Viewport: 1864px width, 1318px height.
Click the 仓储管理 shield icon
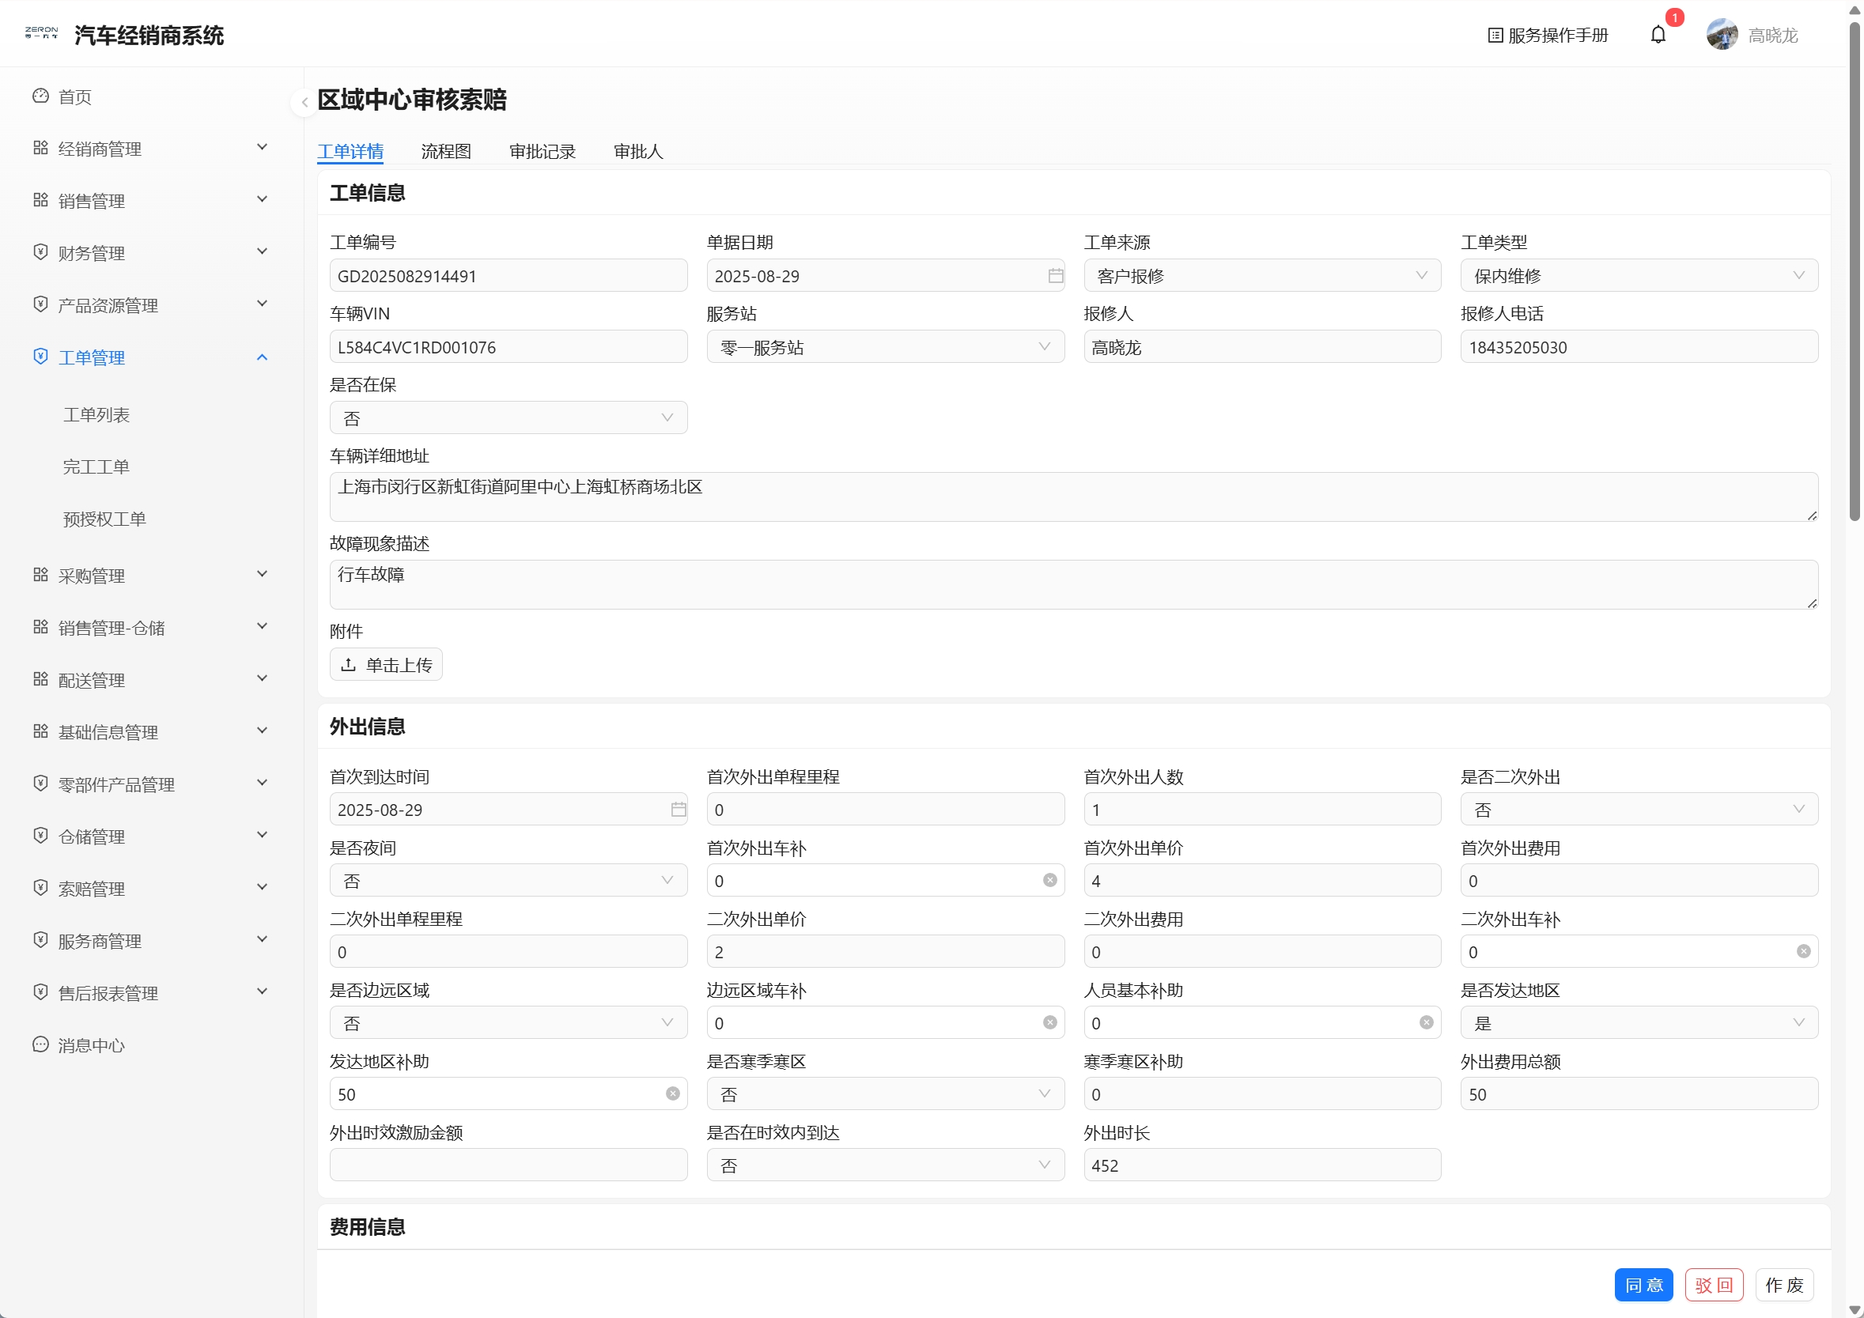click(40, 835)
